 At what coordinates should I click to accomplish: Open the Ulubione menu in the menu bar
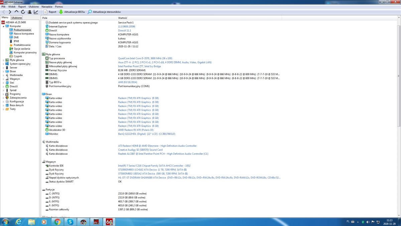(x=33, y=6)
